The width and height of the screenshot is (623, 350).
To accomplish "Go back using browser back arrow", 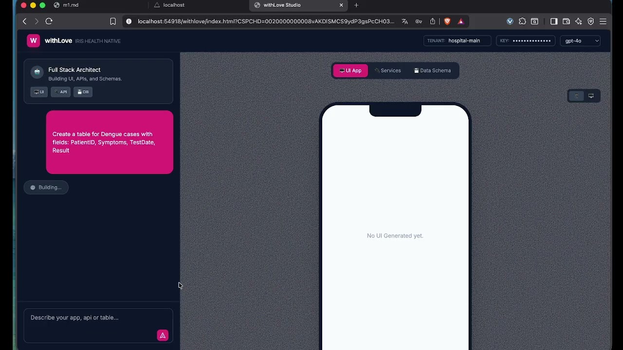I will tap(24, 21).
